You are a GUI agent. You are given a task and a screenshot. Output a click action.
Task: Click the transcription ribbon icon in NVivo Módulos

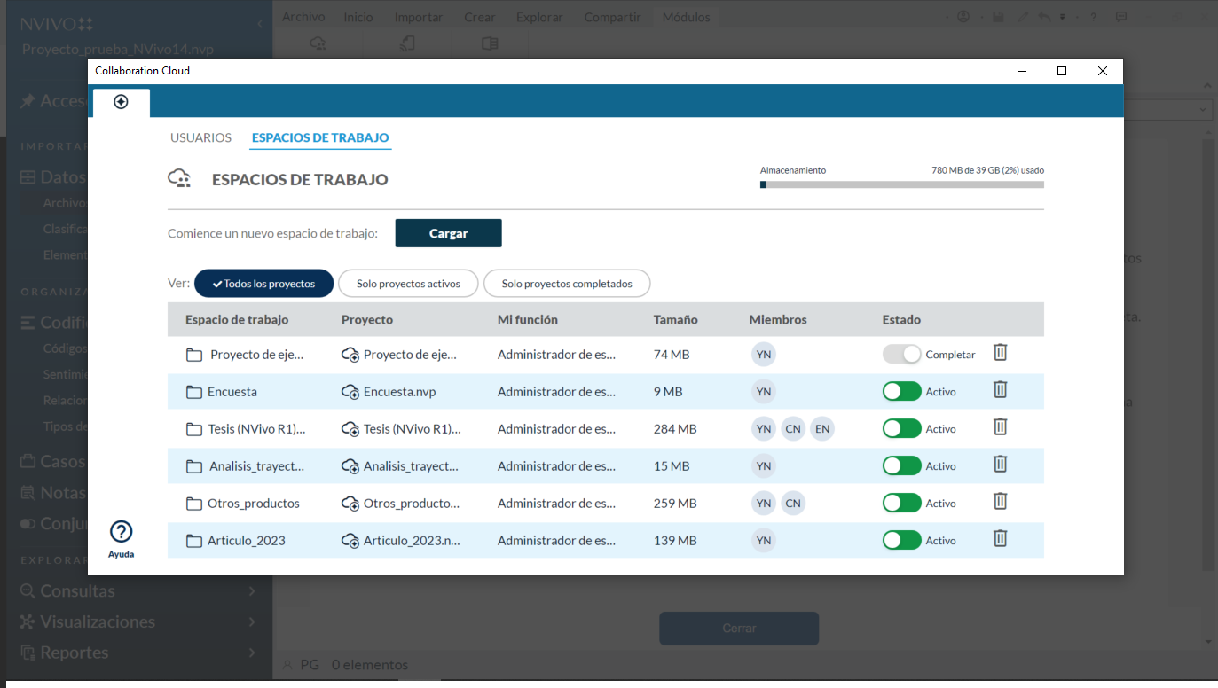(406, 43)
